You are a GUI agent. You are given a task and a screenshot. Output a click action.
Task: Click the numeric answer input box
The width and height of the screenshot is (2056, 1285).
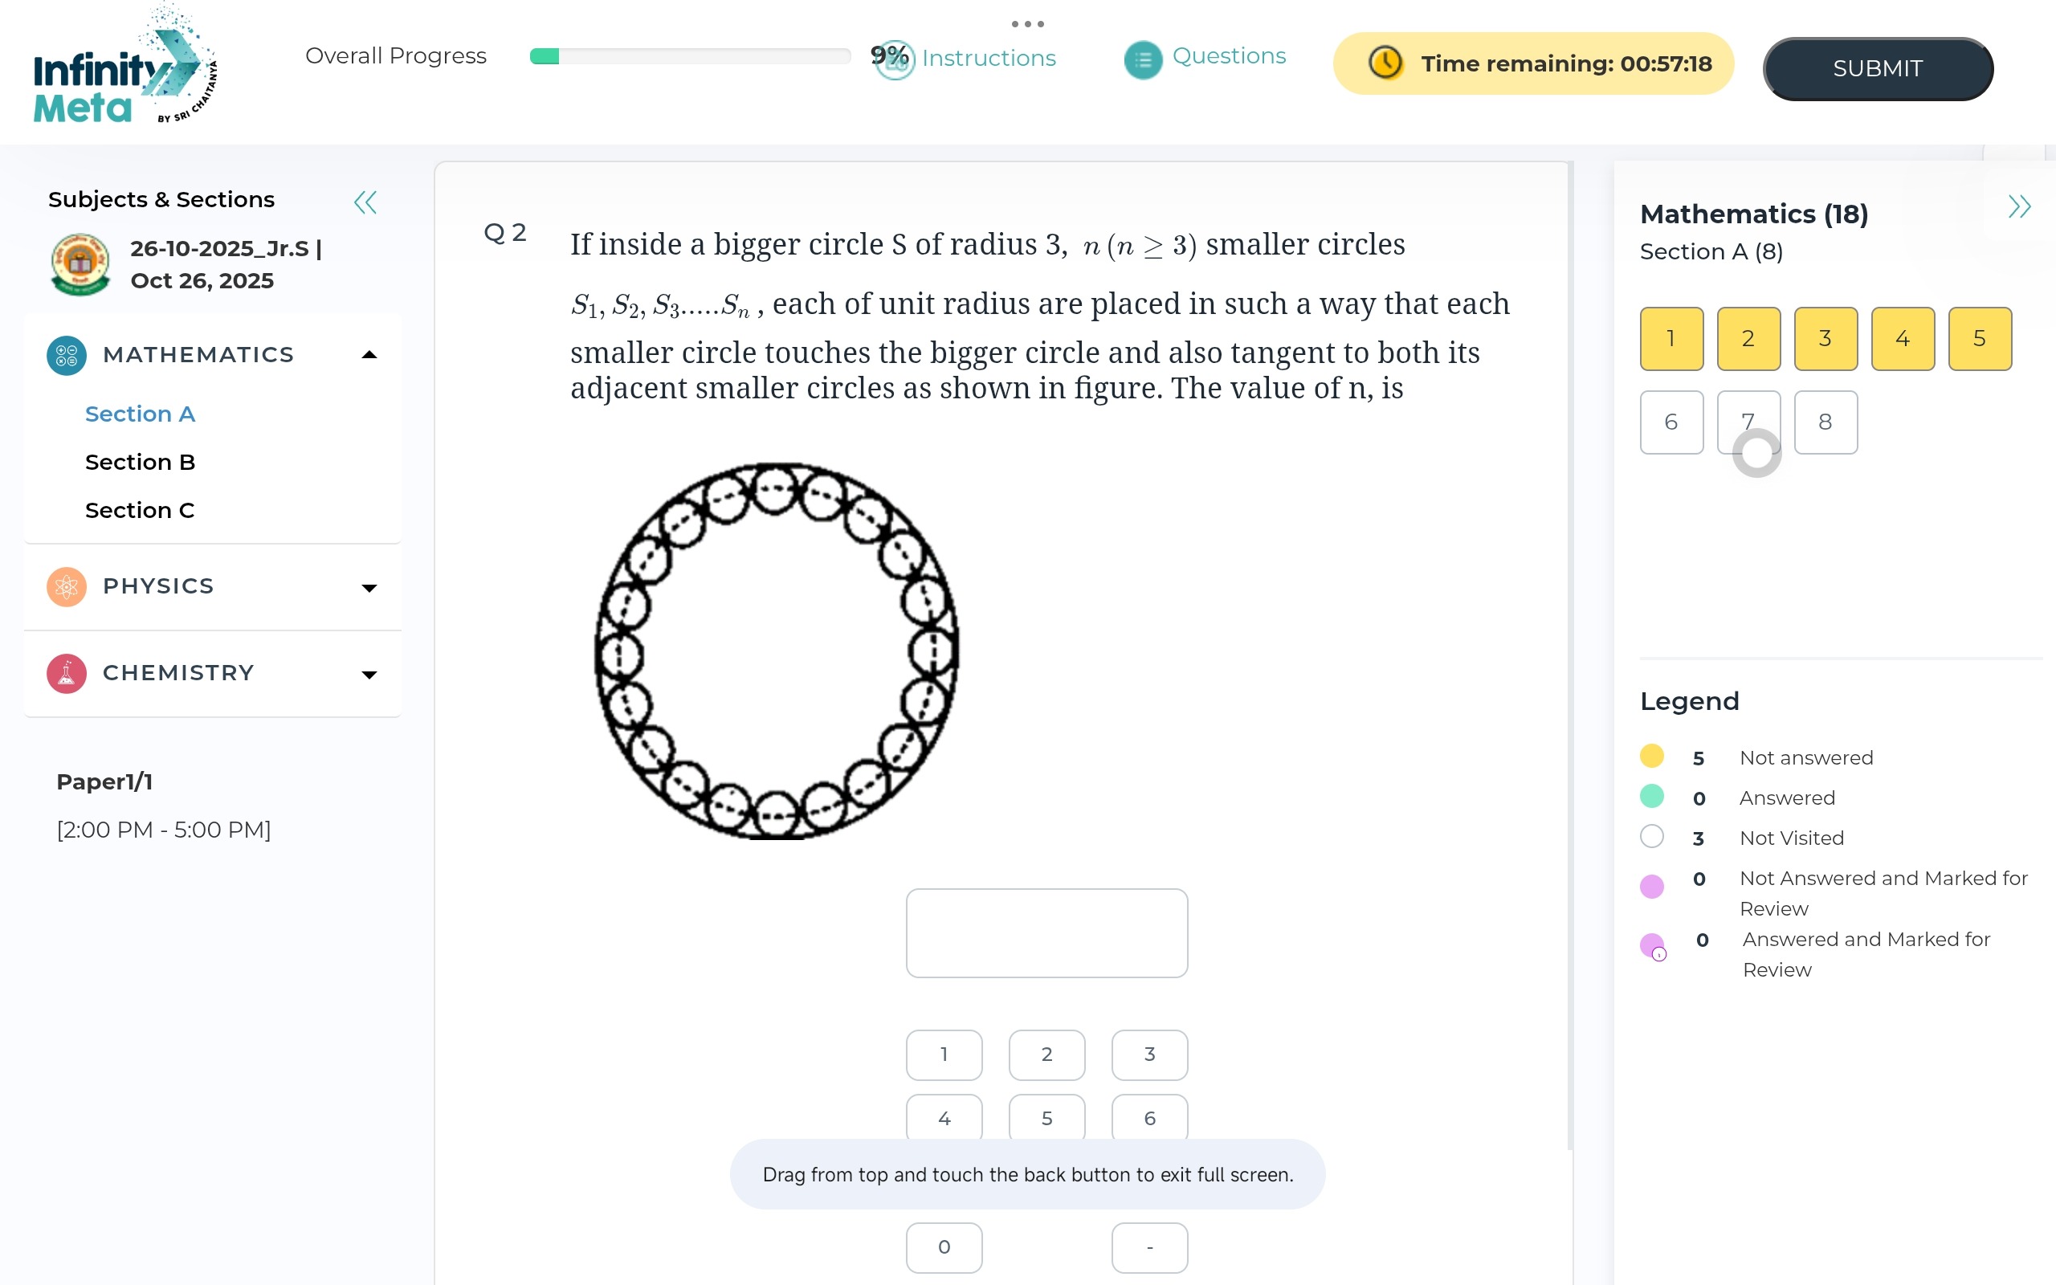1046,932
